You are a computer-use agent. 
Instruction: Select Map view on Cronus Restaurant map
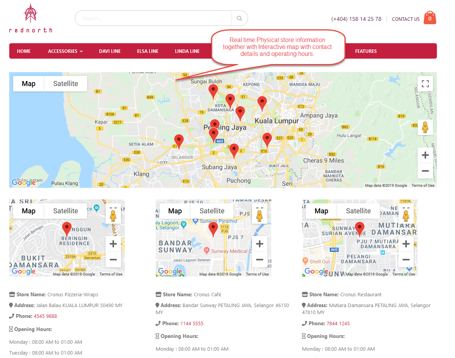tap(321, 211)
